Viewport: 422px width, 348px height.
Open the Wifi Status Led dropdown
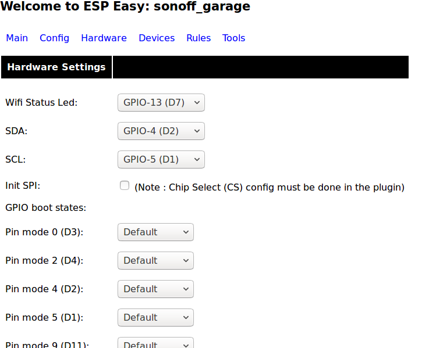tap(161, 103)
